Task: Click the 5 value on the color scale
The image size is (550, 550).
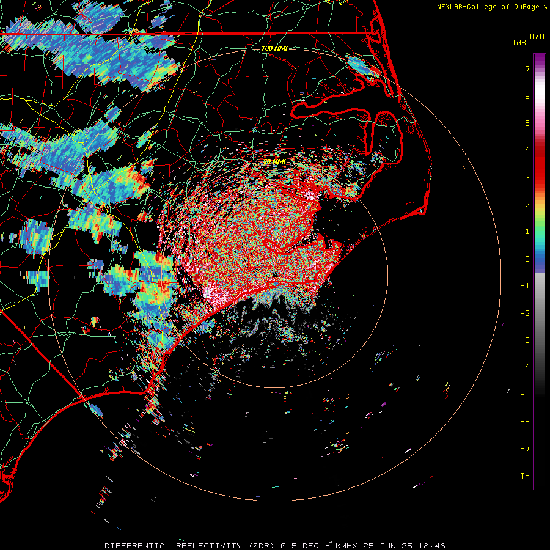Action: (527, 123)
